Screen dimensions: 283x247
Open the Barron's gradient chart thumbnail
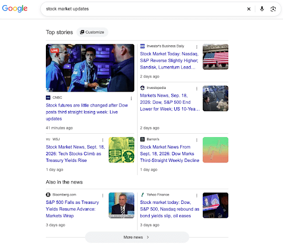216,150
